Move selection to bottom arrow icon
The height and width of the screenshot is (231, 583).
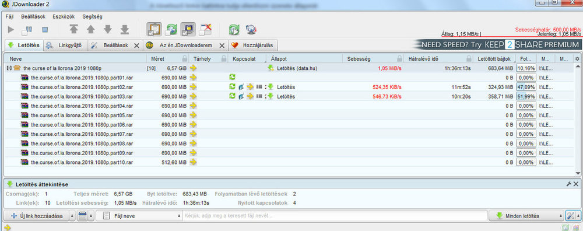tap(125, 29)
